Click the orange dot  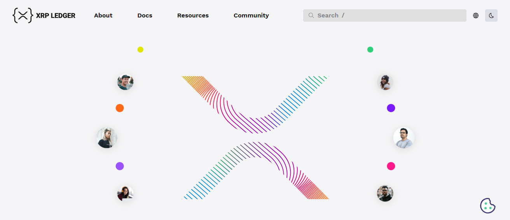120,108
